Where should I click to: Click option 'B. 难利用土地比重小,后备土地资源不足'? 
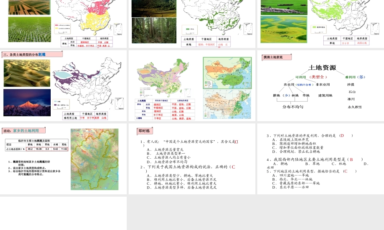pyautogui.click(x=182, y=180)
